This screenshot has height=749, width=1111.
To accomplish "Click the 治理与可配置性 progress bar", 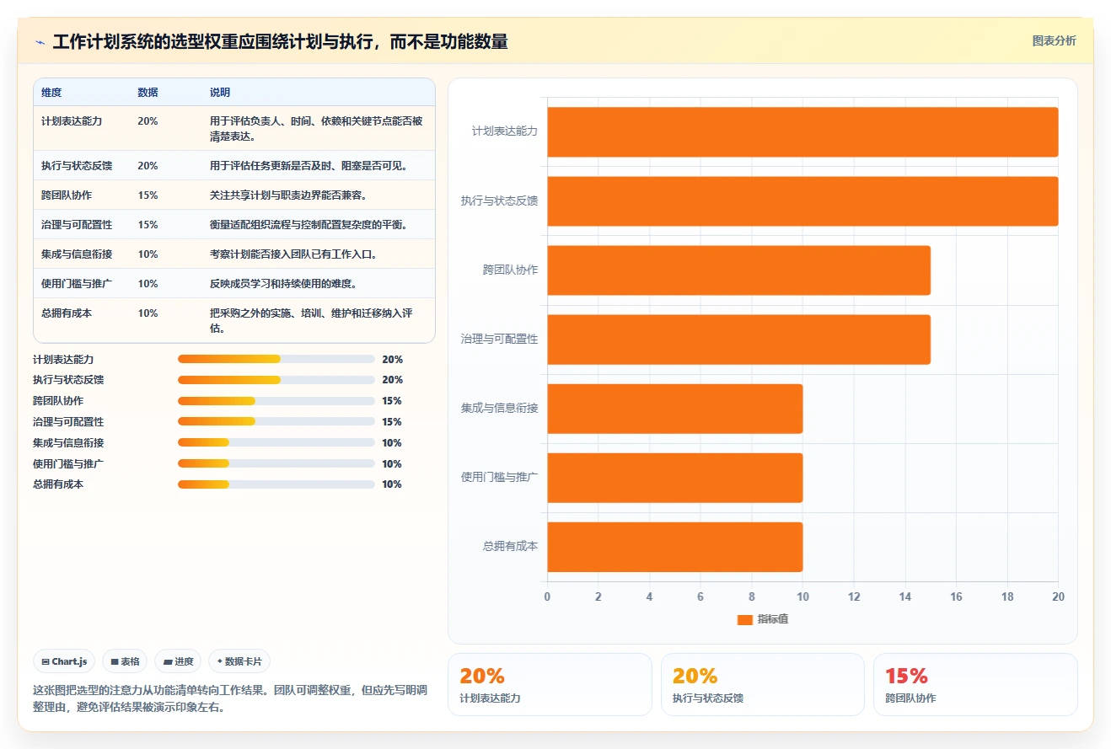I will 276,421.
